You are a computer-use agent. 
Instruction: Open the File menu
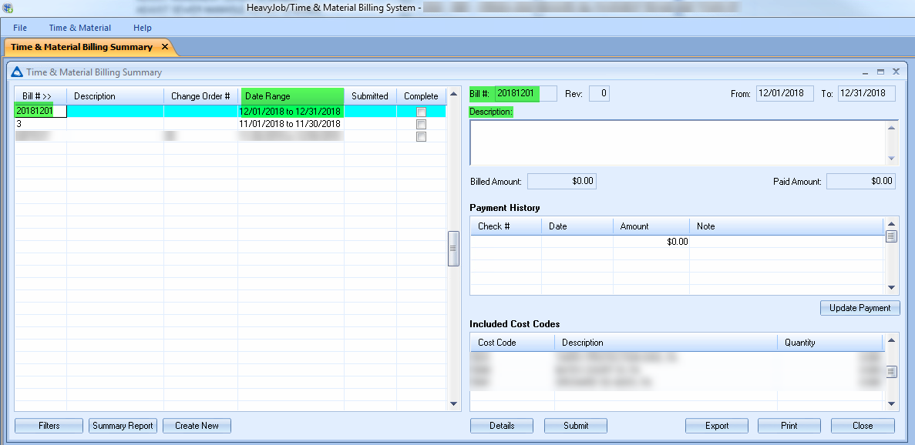(20, 28)
